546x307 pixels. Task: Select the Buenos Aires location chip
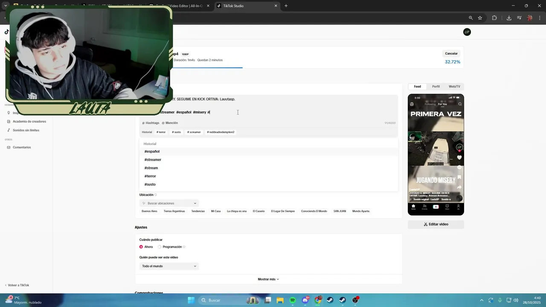click(x=149, y=211)
